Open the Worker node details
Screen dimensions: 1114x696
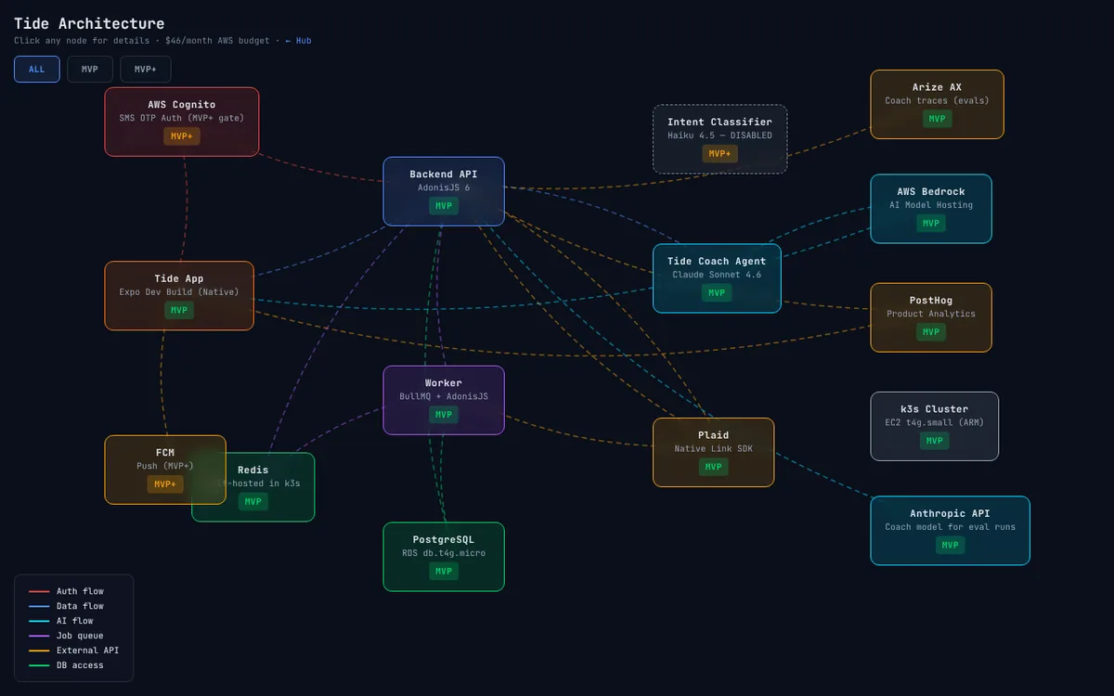click(x=444, y=400)
